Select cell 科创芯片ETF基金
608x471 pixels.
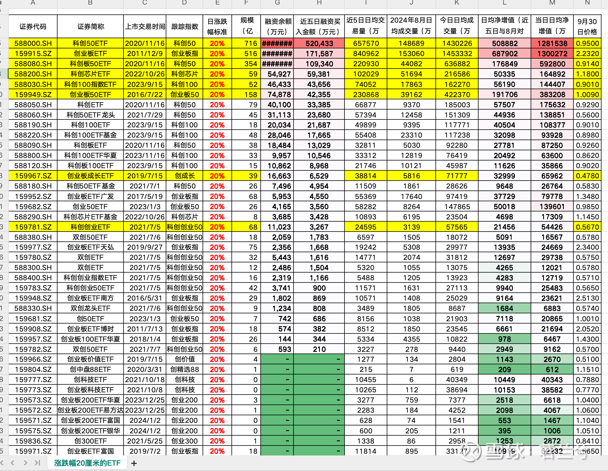click(90, 217)
